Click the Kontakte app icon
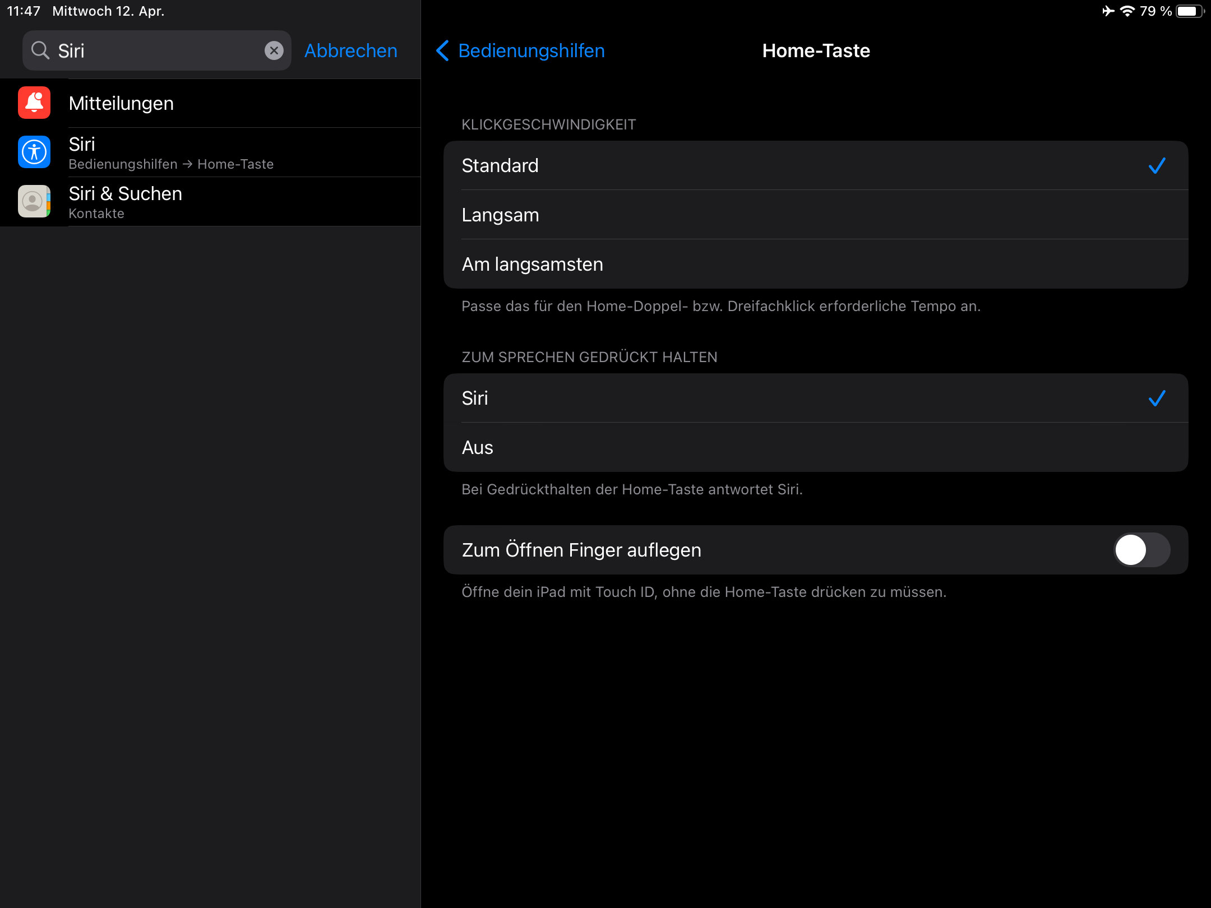 [34, 201]
